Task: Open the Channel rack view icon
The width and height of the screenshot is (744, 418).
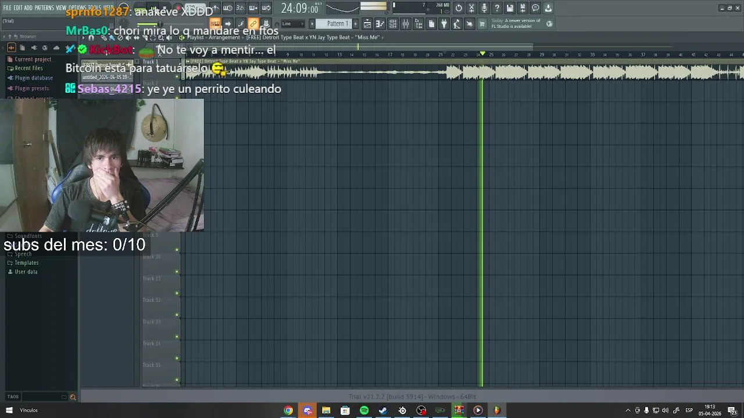Action: pos(393,24)
